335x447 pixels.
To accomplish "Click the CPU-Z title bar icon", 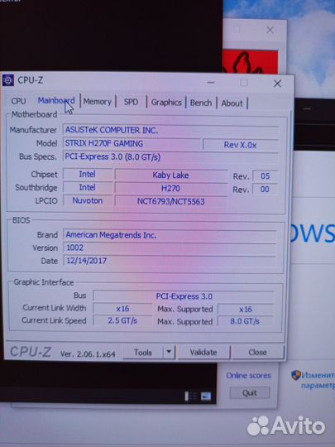I will click(7, 80).
